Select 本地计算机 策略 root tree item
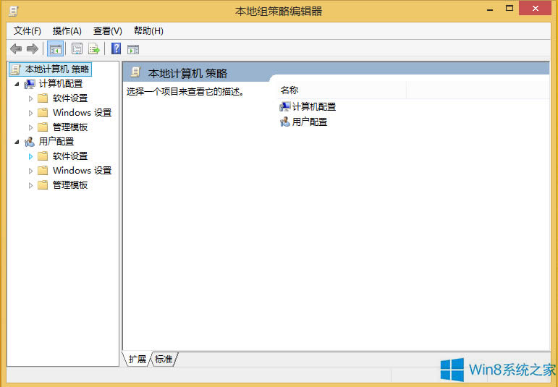The width and height of the screenshot is (558, 387). pos(51,69)
